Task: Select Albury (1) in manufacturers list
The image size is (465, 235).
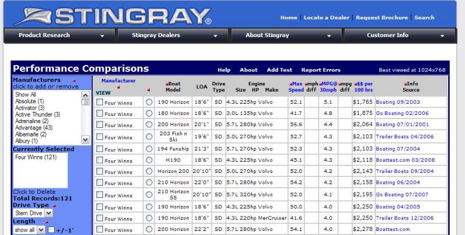Action: pyautogui.click(x=26, y=141)
